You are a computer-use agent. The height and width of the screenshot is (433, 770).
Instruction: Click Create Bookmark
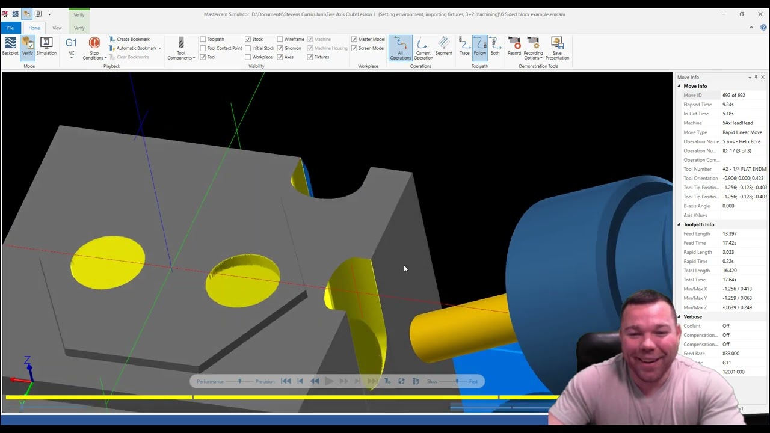(129, 39)
